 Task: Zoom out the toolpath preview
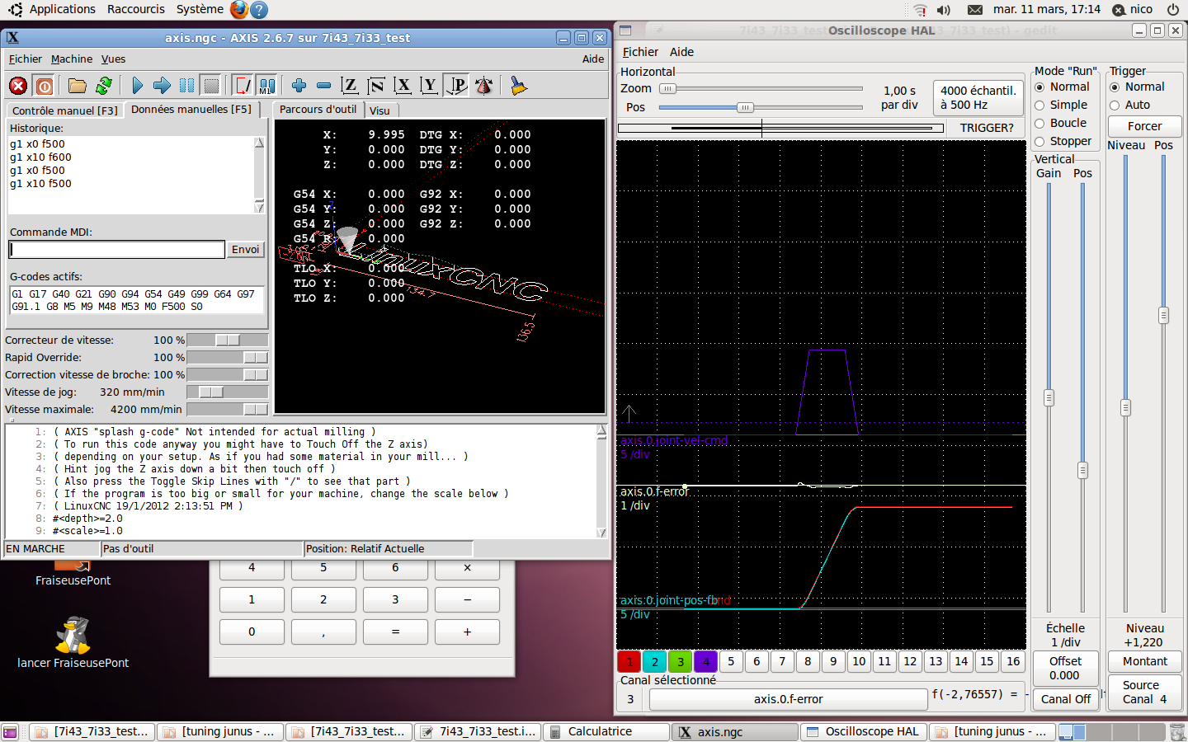(x=324, y=86)
